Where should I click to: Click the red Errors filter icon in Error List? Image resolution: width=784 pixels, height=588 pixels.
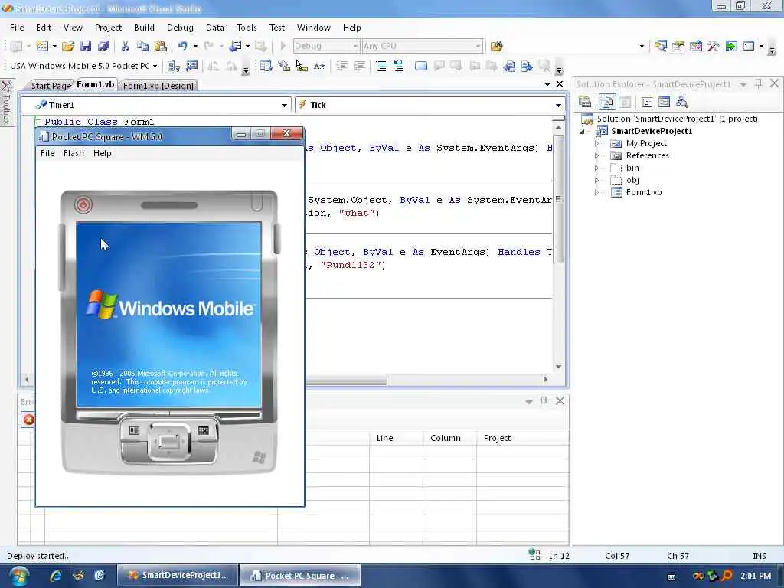pyautogui.click(x=28, y=420)
